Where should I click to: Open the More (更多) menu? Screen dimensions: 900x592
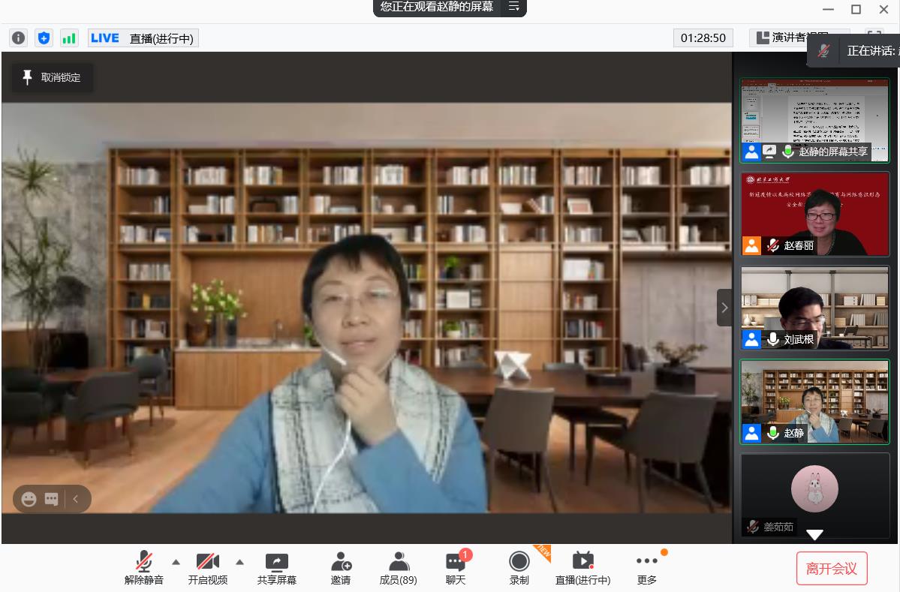[x=646, y=568]
